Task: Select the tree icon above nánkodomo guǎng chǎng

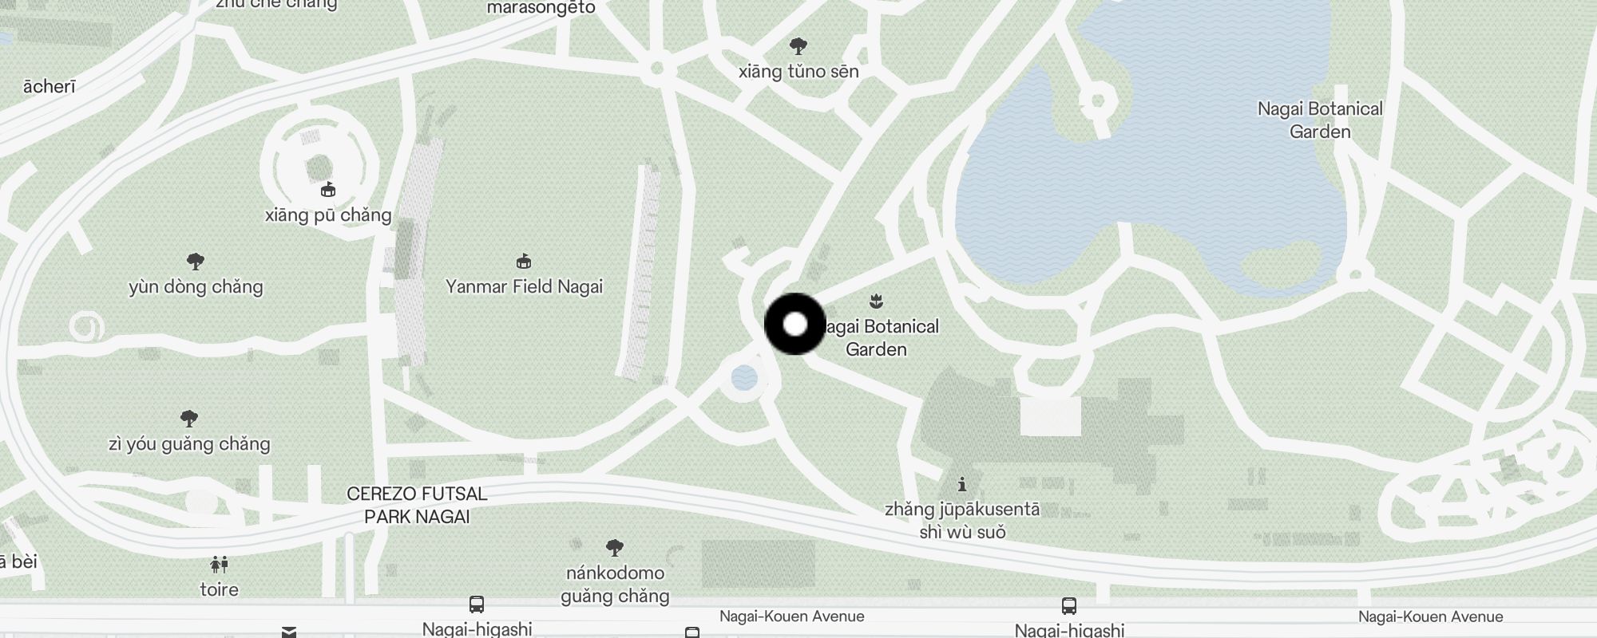Action: (615, 547)
